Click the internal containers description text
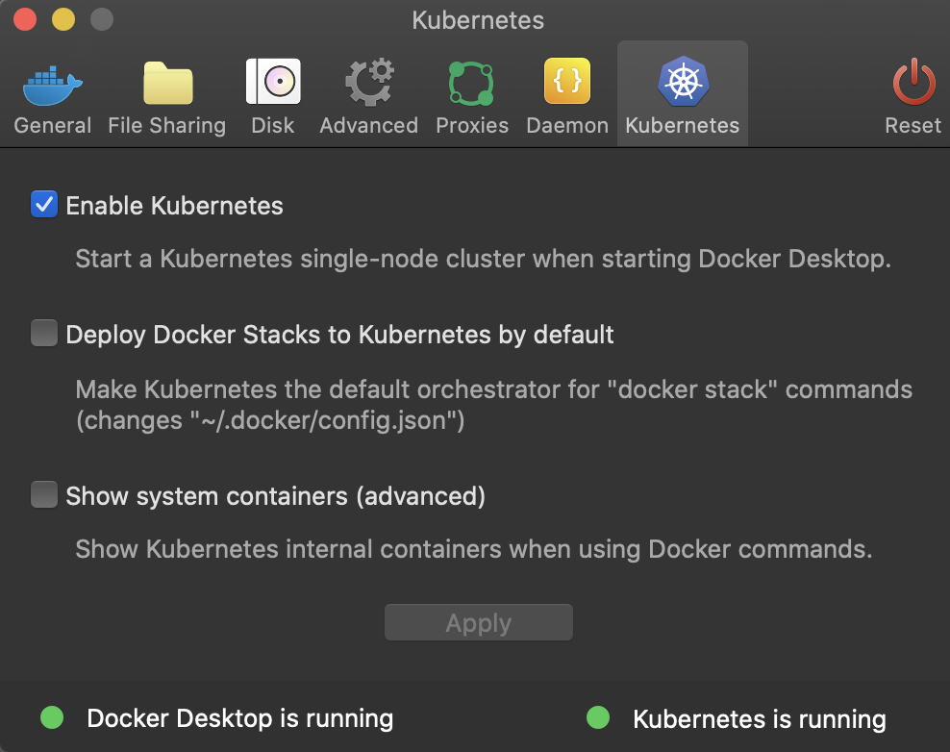 (x=474, y=549)
